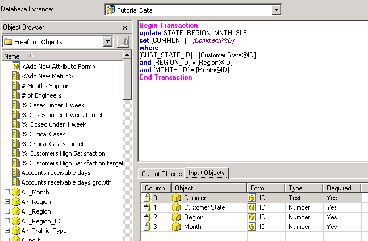Expand the Air_Traffic_Type tree node

pyautogui.click(x=7, y=231)
